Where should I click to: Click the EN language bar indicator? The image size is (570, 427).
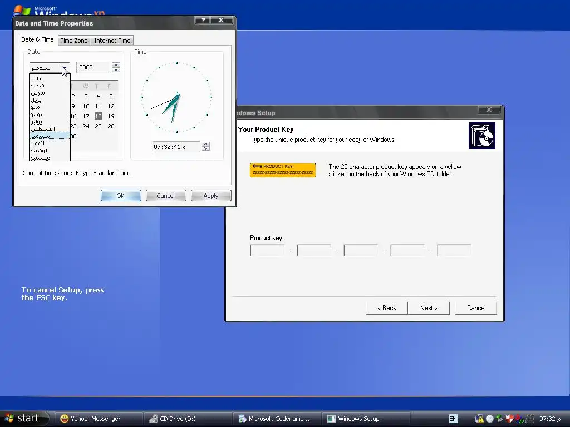point(453,419)
